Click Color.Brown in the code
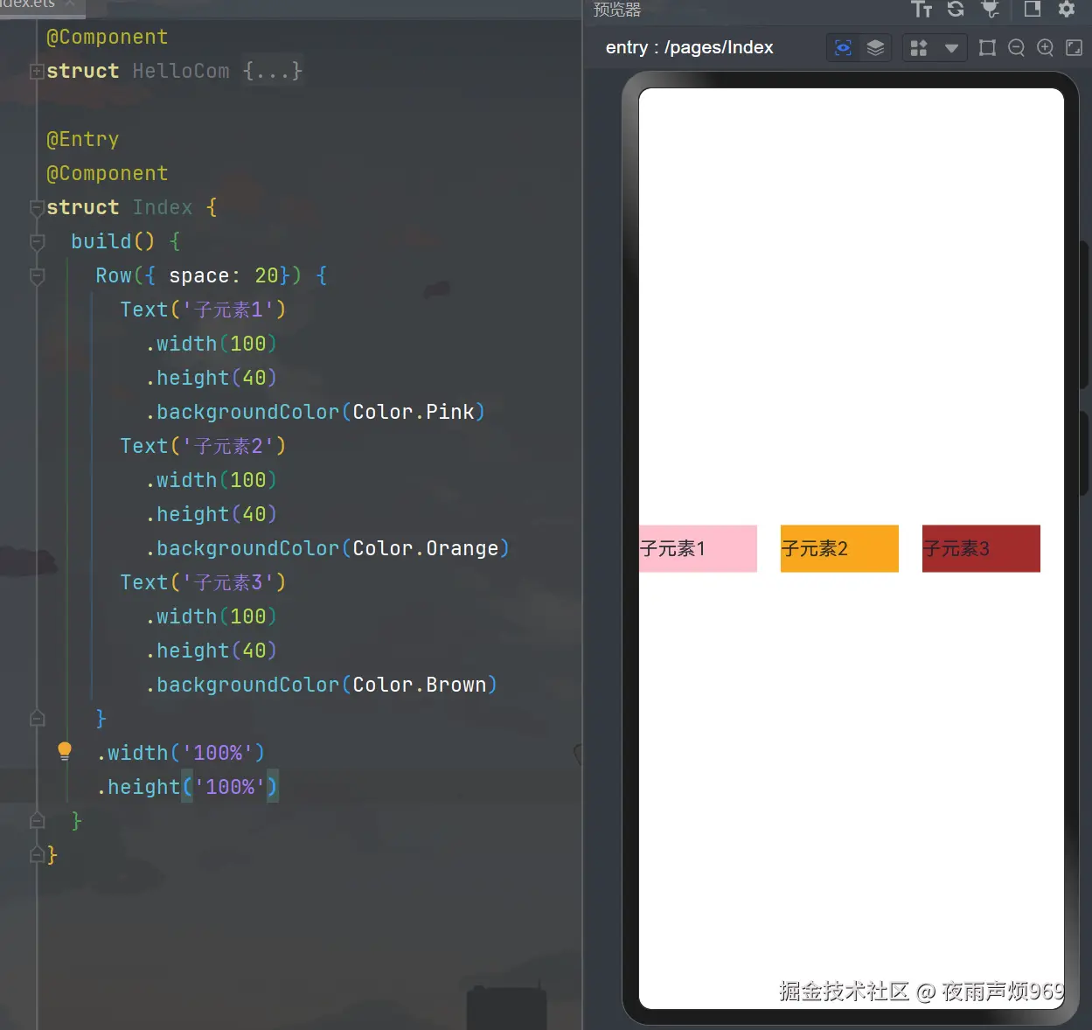 point(420,685)
